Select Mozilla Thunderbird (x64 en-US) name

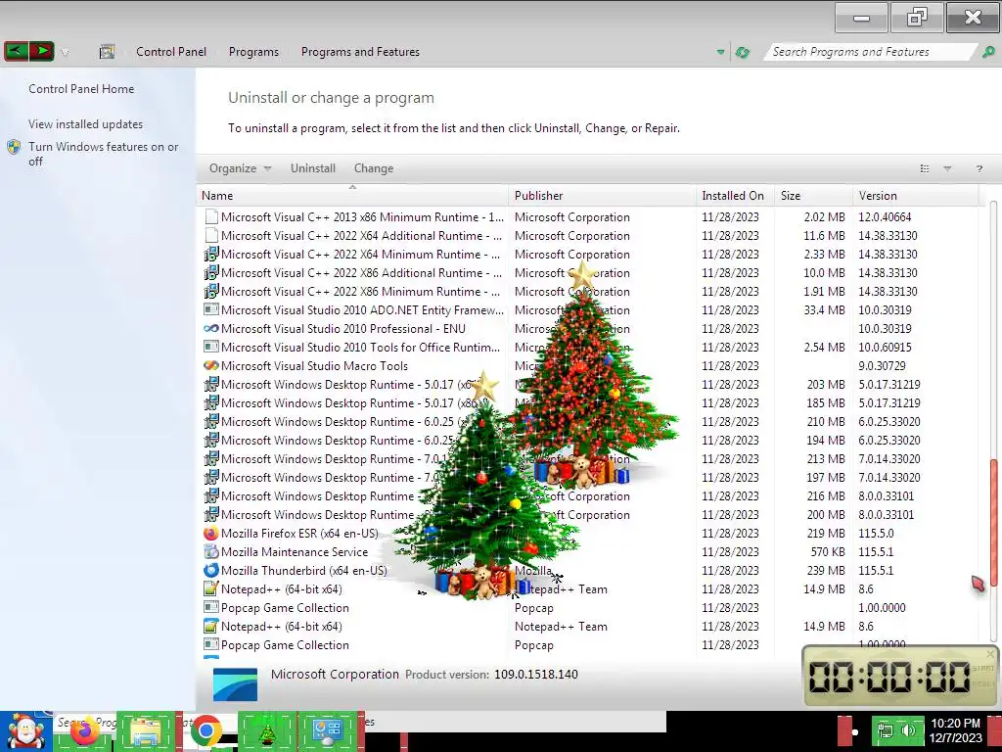[304, 571]
